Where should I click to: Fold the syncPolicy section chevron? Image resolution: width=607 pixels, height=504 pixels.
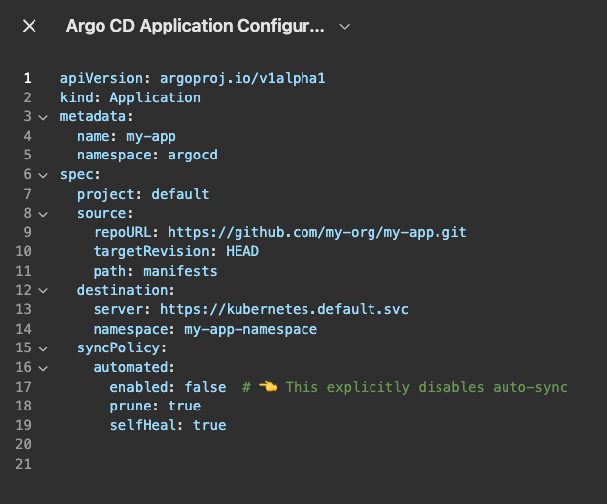pyautogui.click(x=42, y=348)
